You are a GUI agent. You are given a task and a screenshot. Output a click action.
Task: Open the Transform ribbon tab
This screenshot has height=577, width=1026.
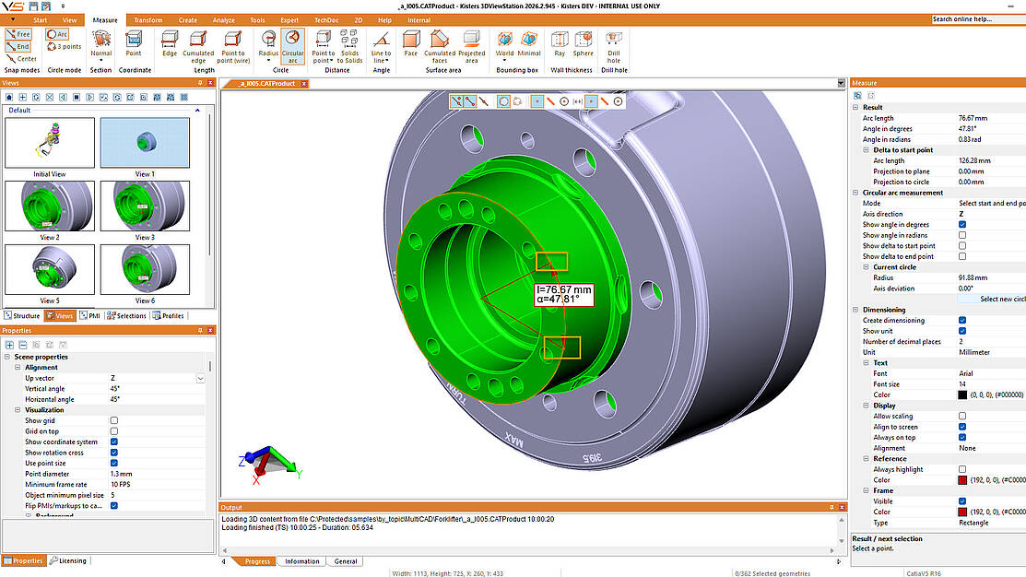(x=147, y=20)
